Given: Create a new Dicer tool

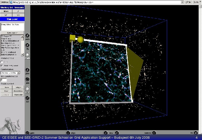Looking at the screenshot, I should click(6, 91).
